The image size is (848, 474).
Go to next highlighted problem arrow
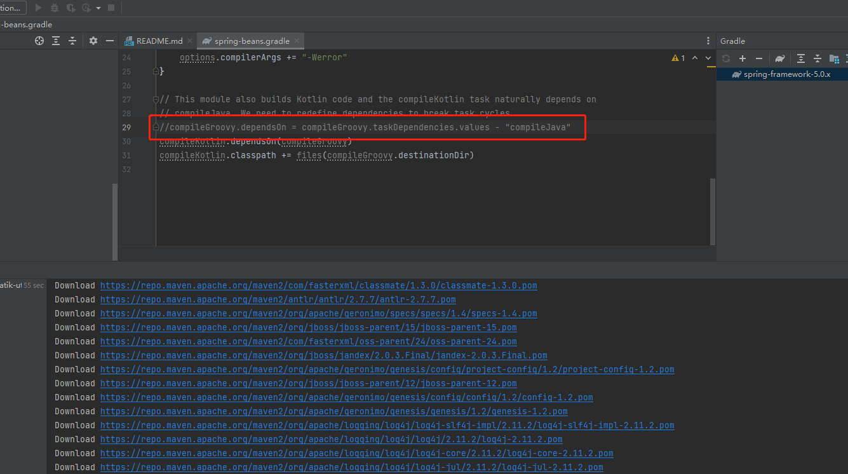coord(709,58)
